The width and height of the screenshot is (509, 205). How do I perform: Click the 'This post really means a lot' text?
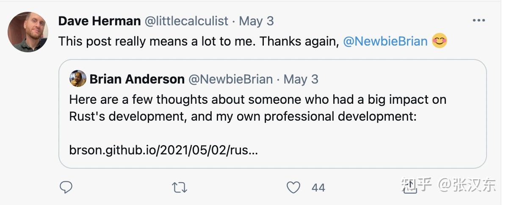(x=198, y=41)
